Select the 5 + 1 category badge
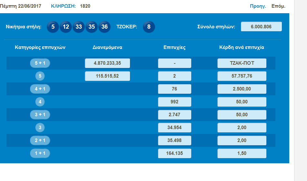 click(40, 63)
